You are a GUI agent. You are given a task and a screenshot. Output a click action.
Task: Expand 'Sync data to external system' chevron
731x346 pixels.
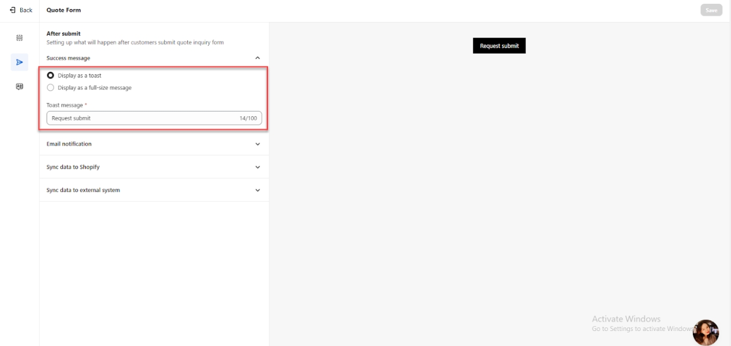[x=258, y=190]
